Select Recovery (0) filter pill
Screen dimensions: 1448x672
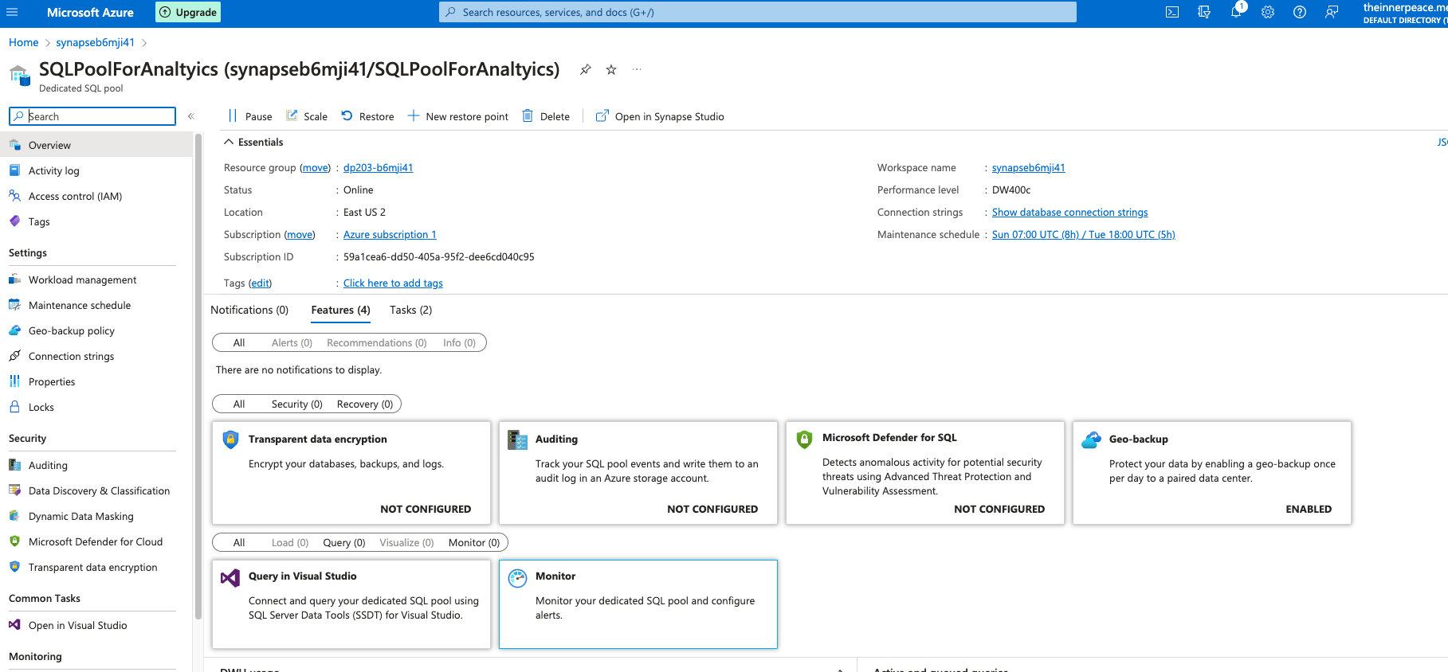pyautogui.click(x=364, y=404)
